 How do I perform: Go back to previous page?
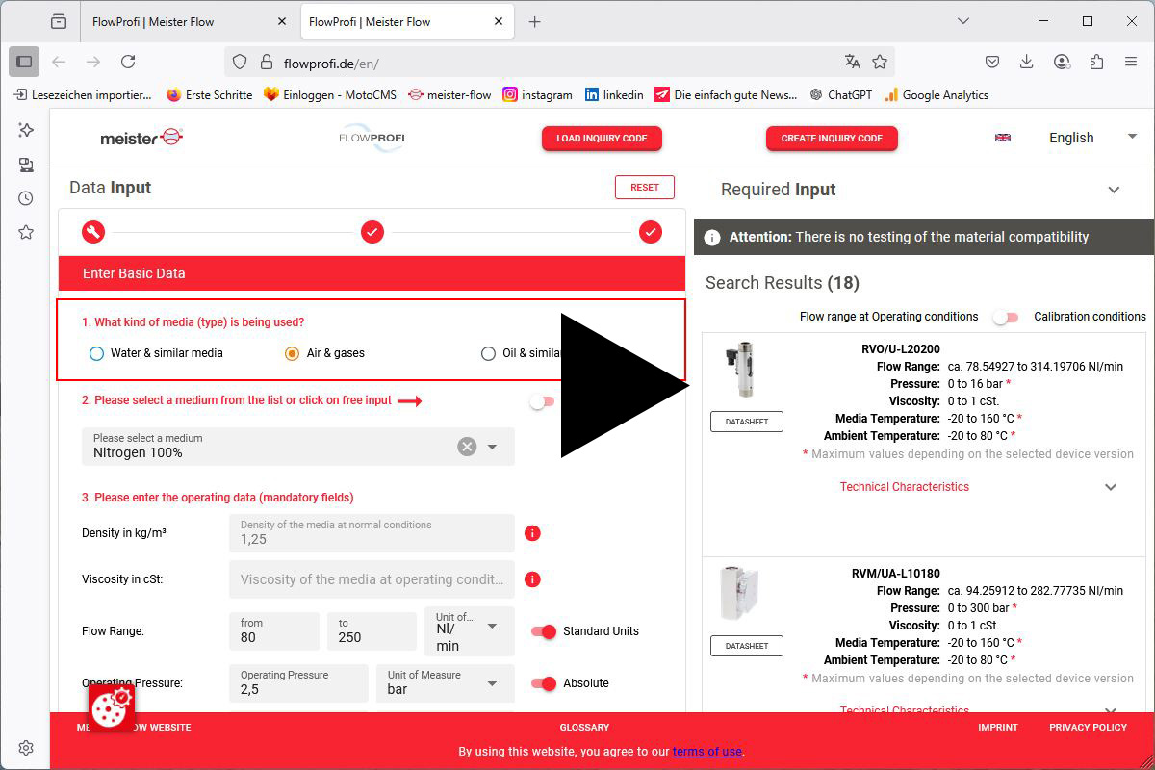click(x=59, y=62)
